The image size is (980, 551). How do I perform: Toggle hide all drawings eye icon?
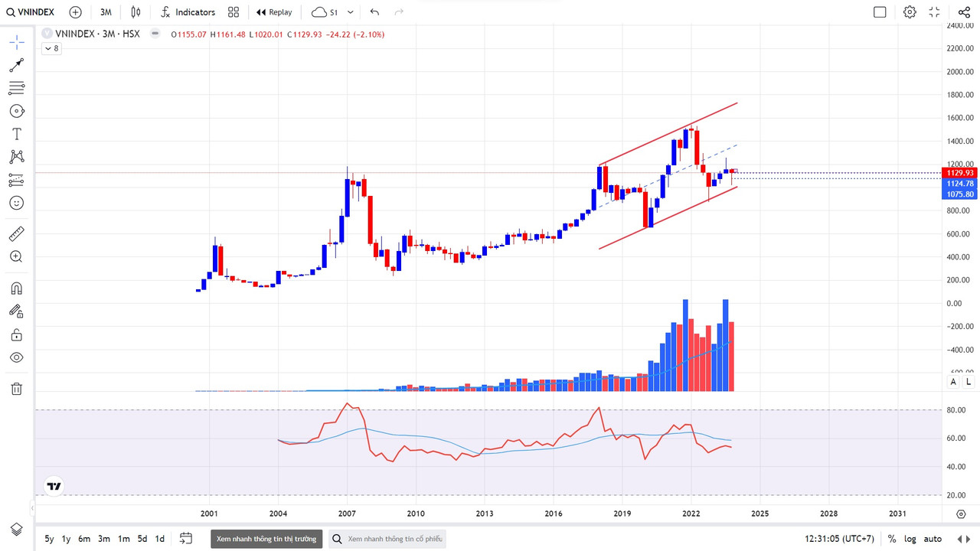coord(17,357)
